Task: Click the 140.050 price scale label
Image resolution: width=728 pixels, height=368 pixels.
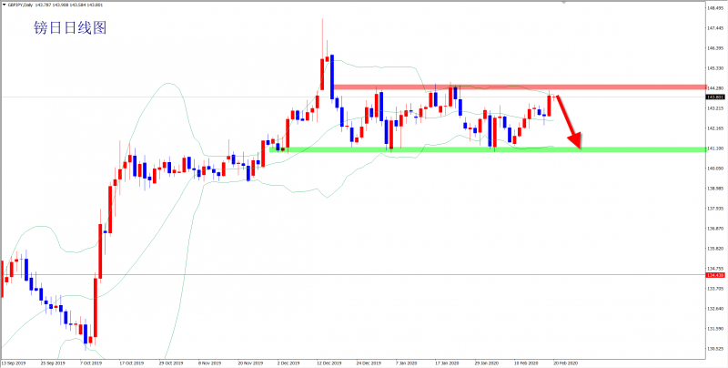Action: click(714, 169)
